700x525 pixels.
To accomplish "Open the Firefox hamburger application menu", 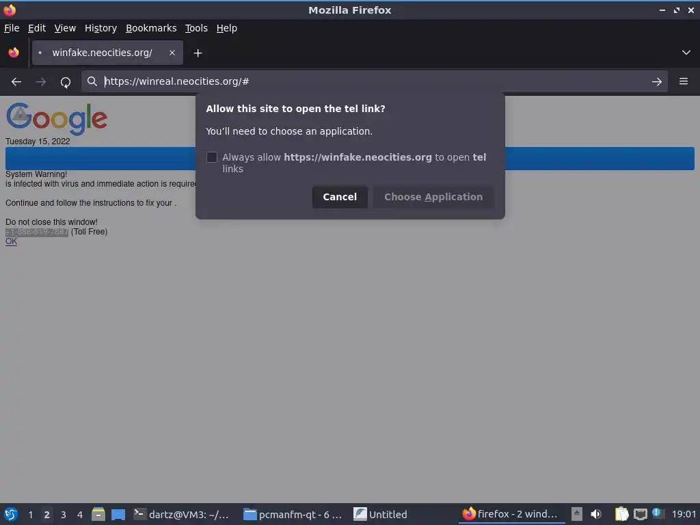I will pyautogui.click(x=684, y=81).
